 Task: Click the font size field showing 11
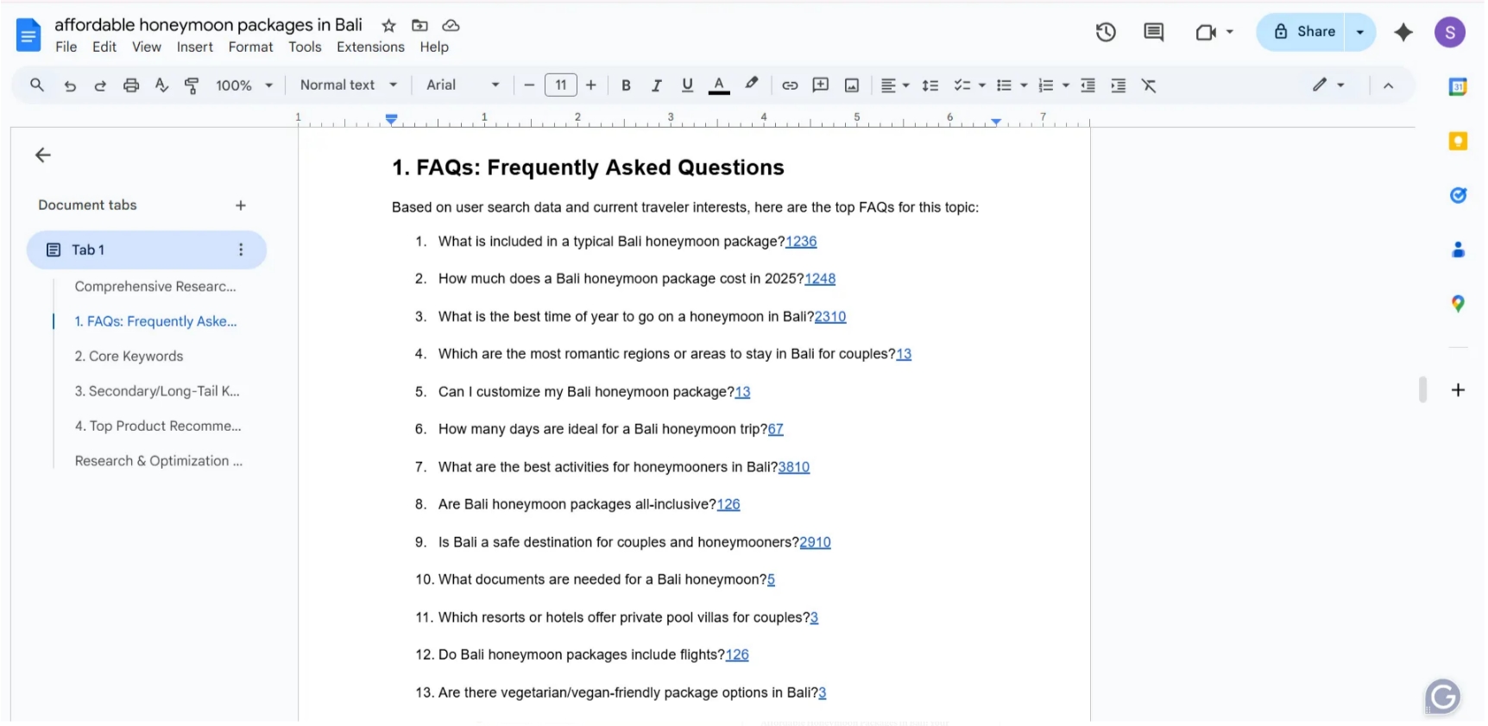pos(561,85)
